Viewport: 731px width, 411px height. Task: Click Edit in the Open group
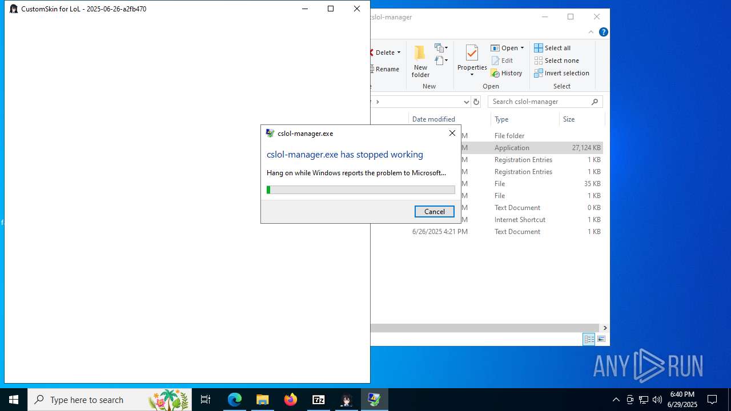[x=502, y=61]
